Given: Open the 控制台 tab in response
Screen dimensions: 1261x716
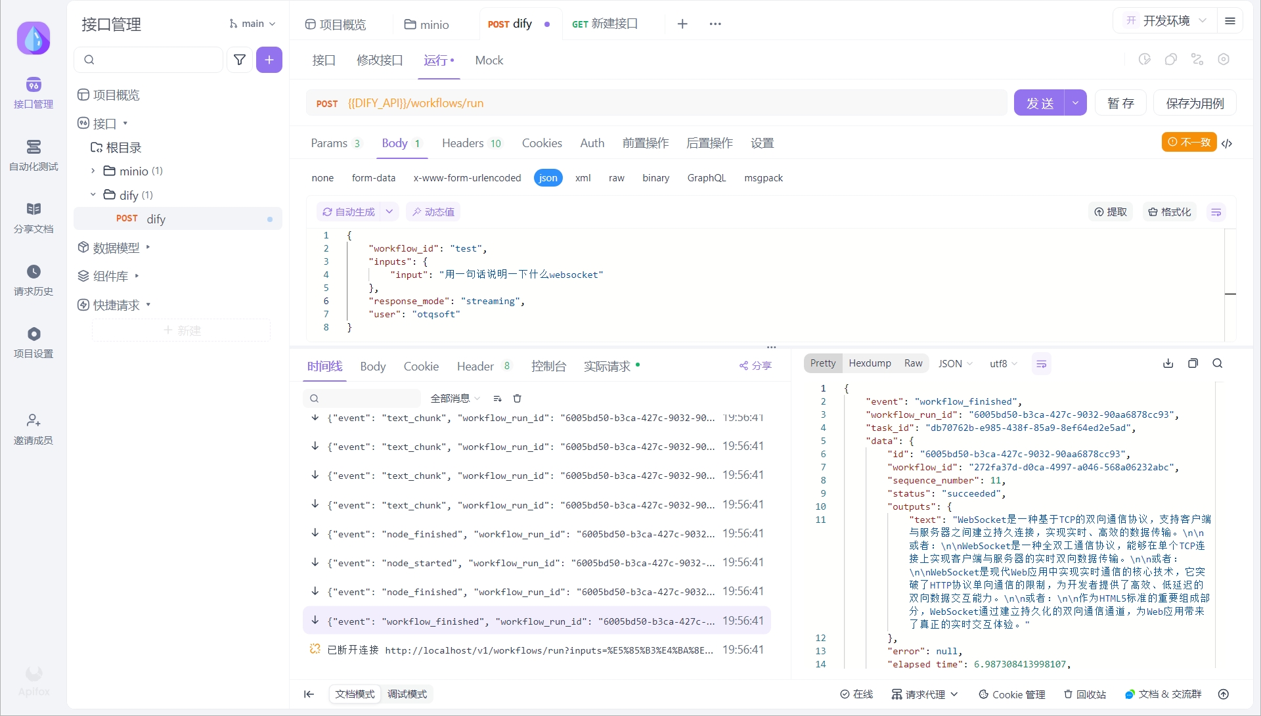Looking at the screenshot, I should (x=548, y=366).
